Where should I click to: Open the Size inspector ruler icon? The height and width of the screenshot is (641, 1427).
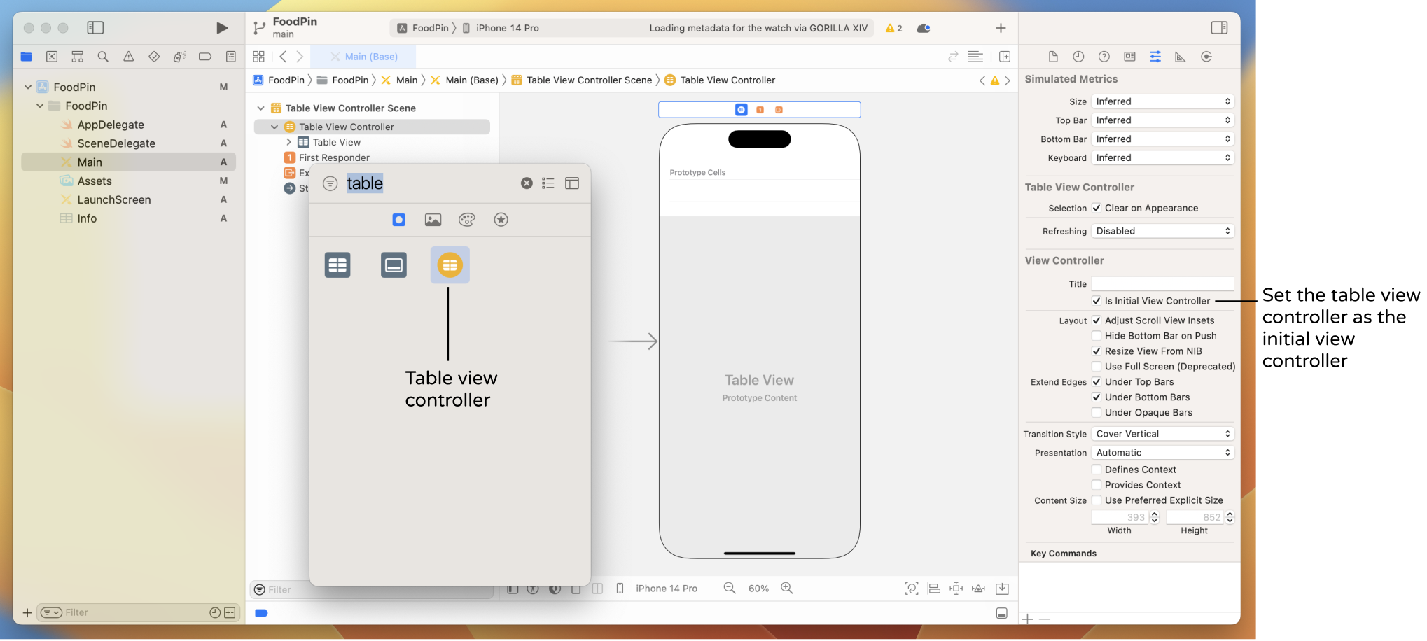[1181, 57]
